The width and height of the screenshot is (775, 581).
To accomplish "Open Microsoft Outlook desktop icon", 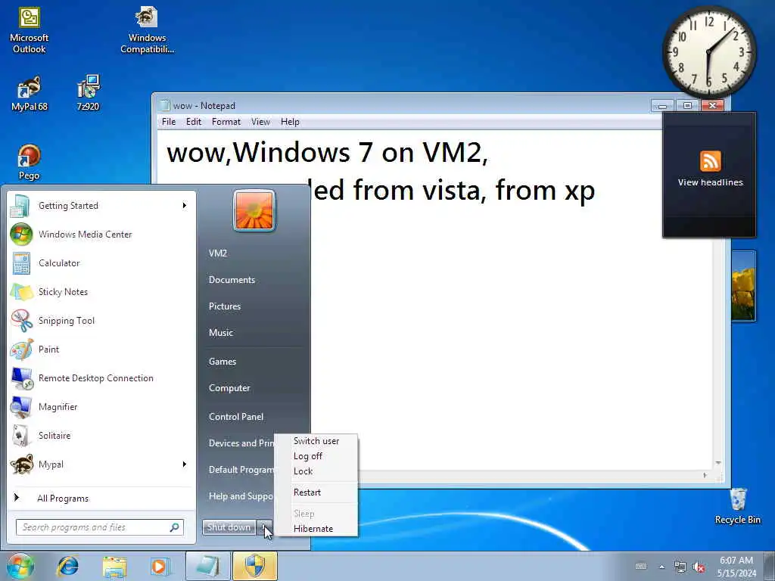I will tap(30, 30).
